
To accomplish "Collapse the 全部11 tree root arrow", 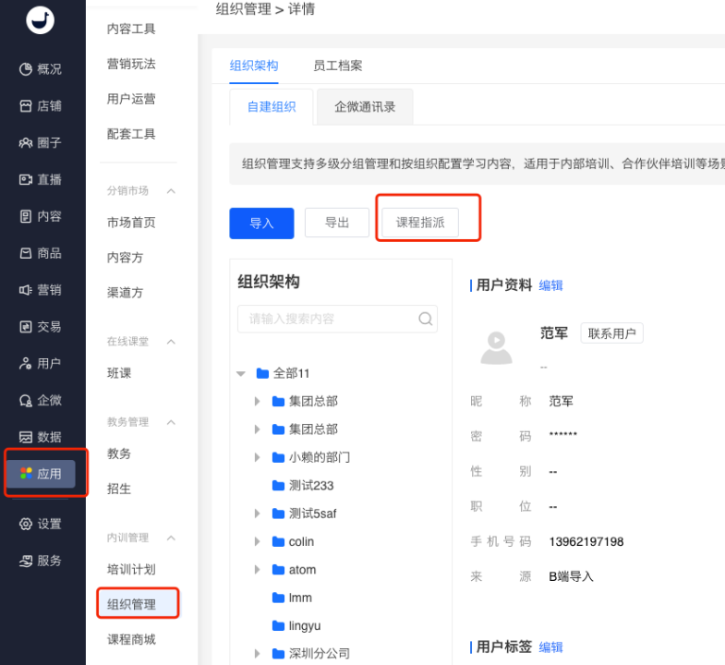I will tap(241, 374).
